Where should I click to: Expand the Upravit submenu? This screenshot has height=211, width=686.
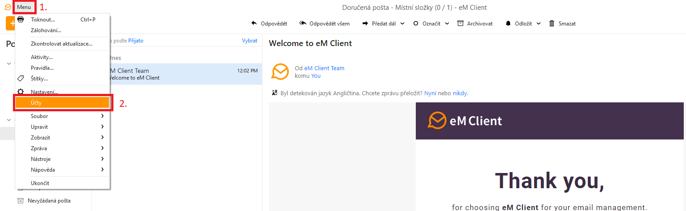point(63,127)
